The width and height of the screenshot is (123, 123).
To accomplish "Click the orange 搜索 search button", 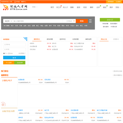I will [x=82, y=21].
